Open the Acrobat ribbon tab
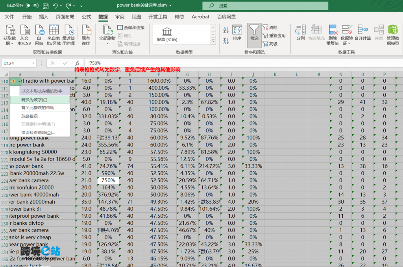The width and height of the screenshot is (403, 267). point(200,17)
